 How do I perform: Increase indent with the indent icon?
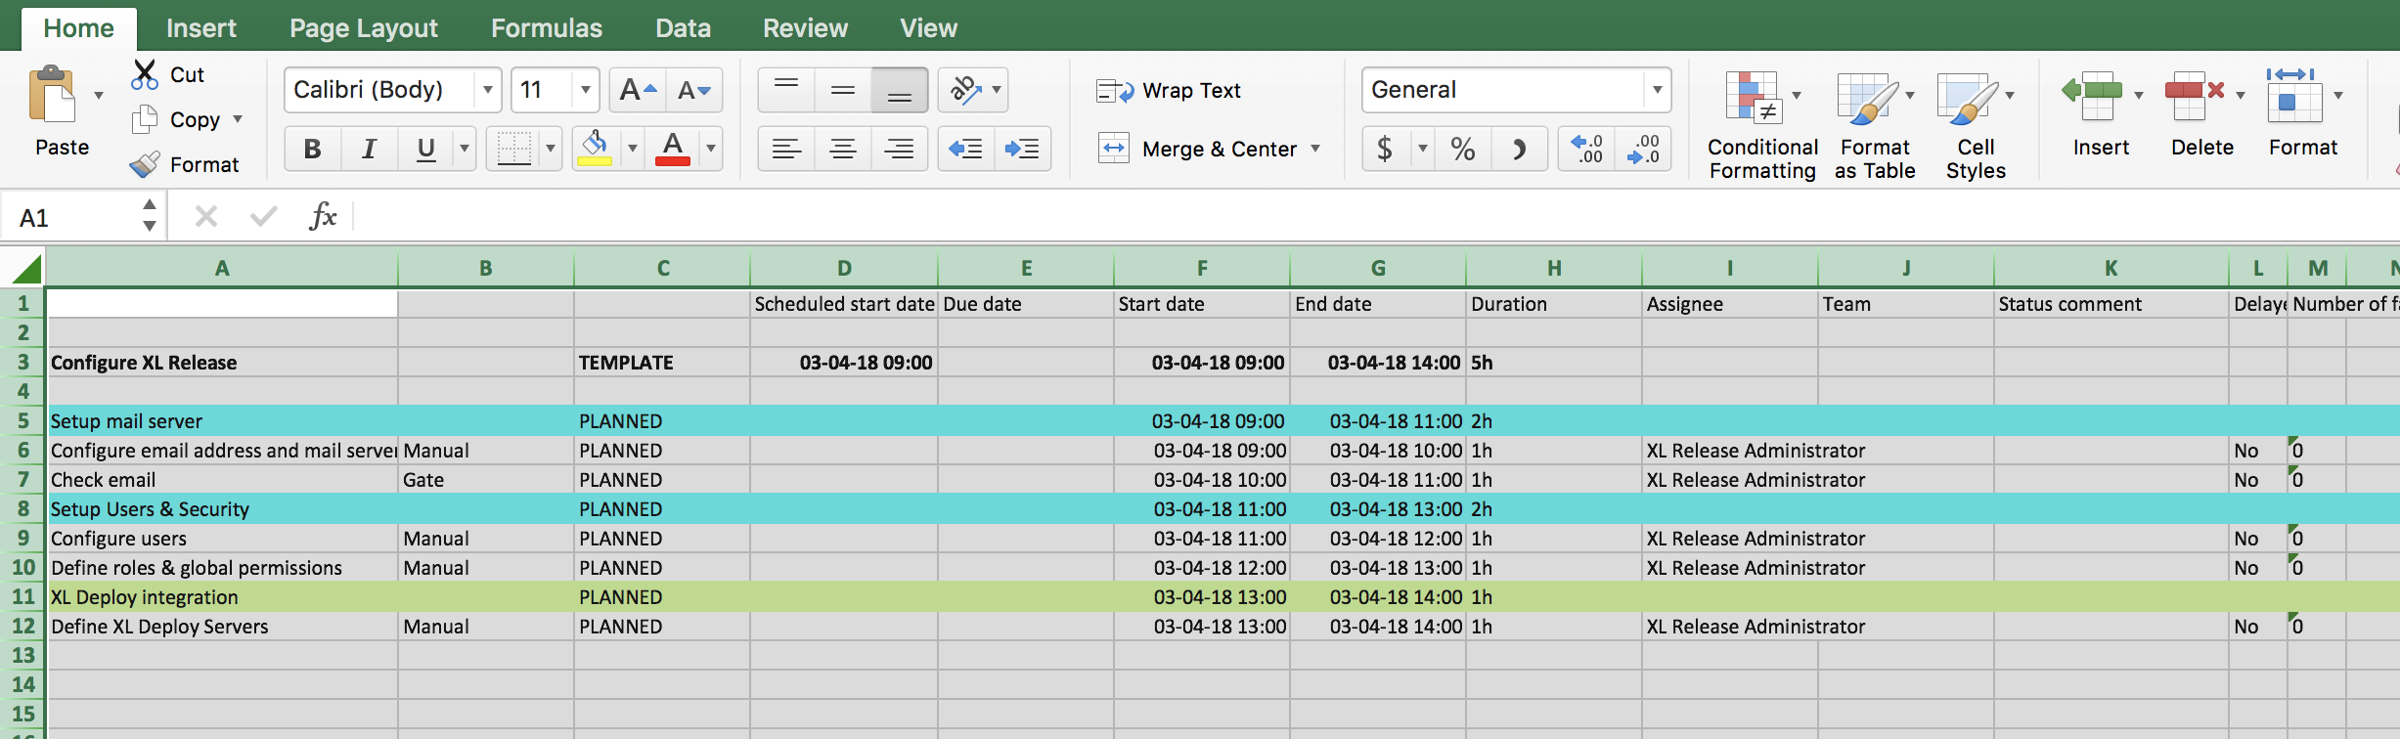point(1022,149)
